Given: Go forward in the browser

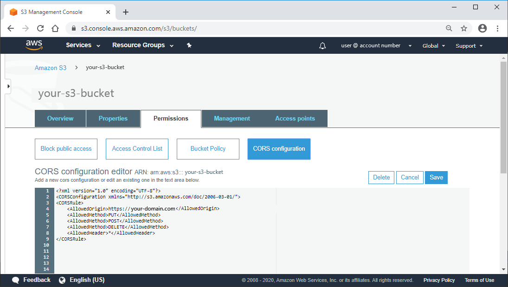Looking at the screenshot, I should pyautogui.click(x=26, y=28).
